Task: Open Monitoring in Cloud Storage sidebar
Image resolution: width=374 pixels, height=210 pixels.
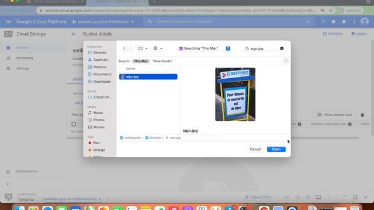Action: 33,58
